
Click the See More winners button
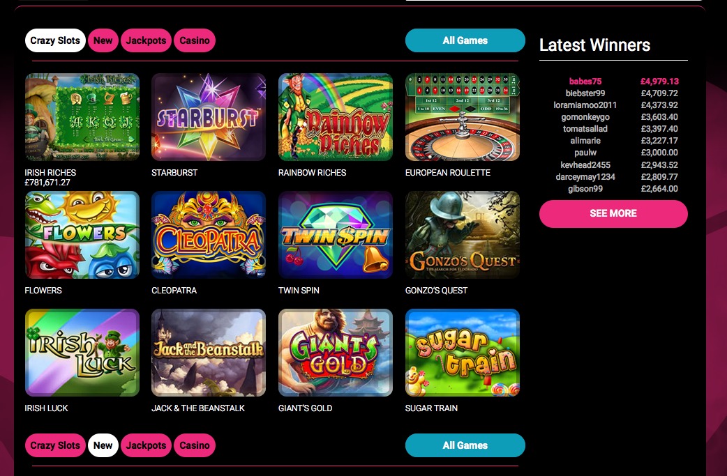[613, 213]
